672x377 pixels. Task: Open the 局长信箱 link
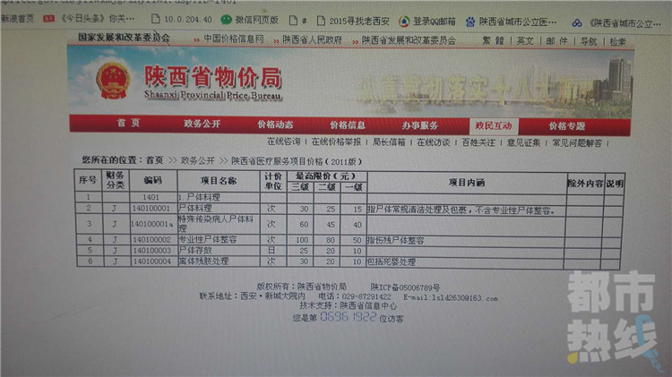pyautogui.click(x=389, y=141)
